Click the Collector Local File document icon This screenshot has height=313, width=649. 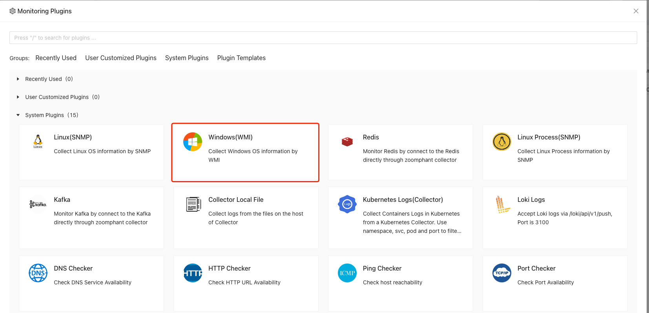(x=193, y=204)
